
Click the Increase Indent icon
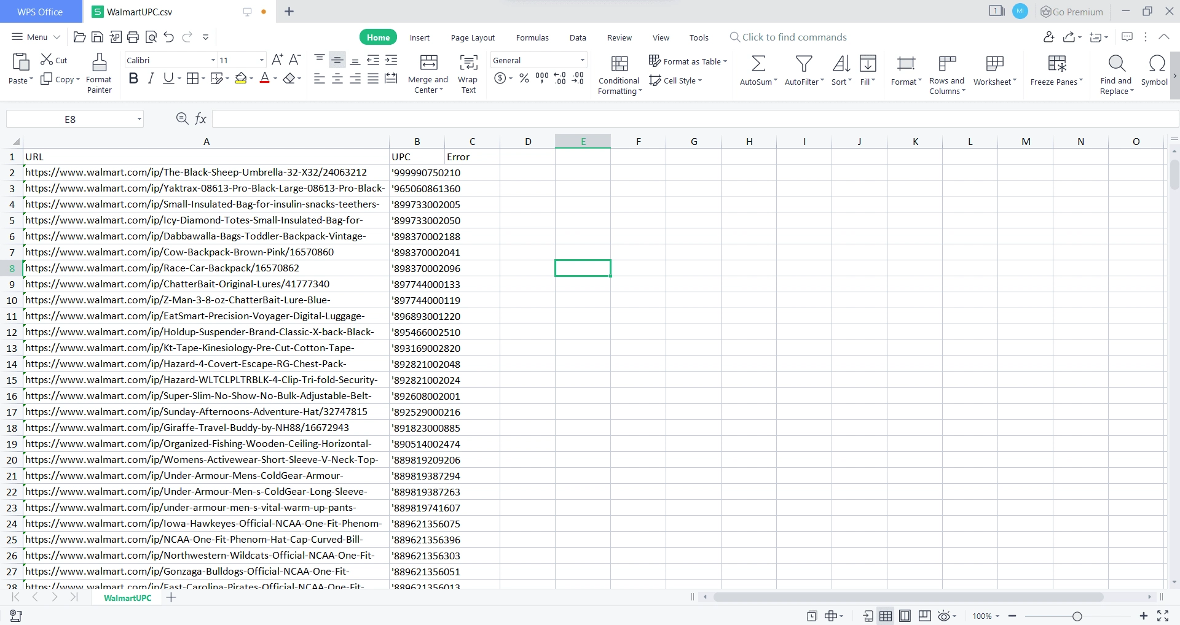pyautogui.click(x=391, y=60)
